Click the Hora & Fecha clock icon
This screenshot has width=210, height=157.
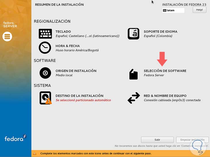click(x=45, y=48)
